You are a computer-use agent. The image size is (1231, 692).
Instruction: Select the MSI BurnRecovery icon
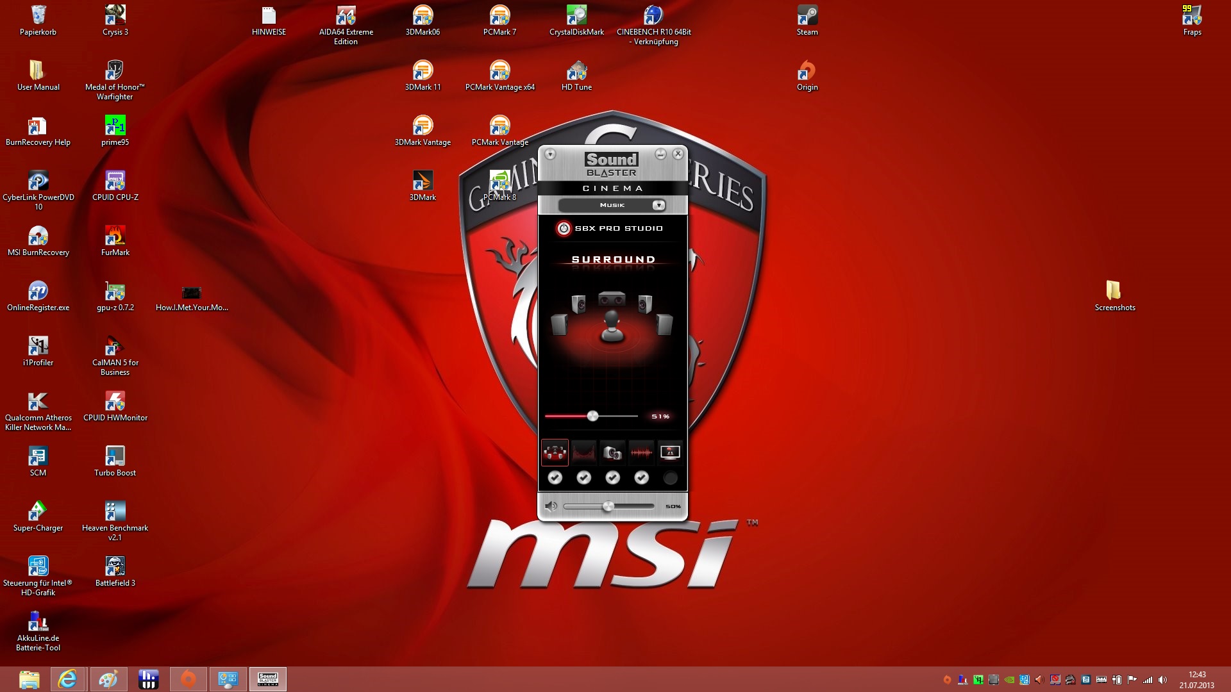point(38,241)
